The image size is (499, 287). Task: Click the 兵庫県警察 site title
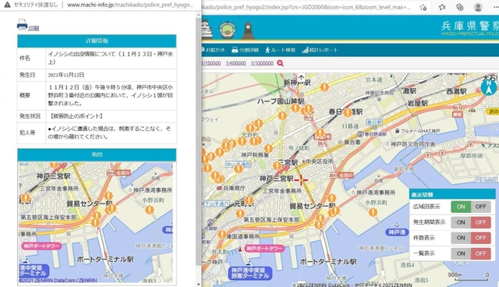[470, 26]
